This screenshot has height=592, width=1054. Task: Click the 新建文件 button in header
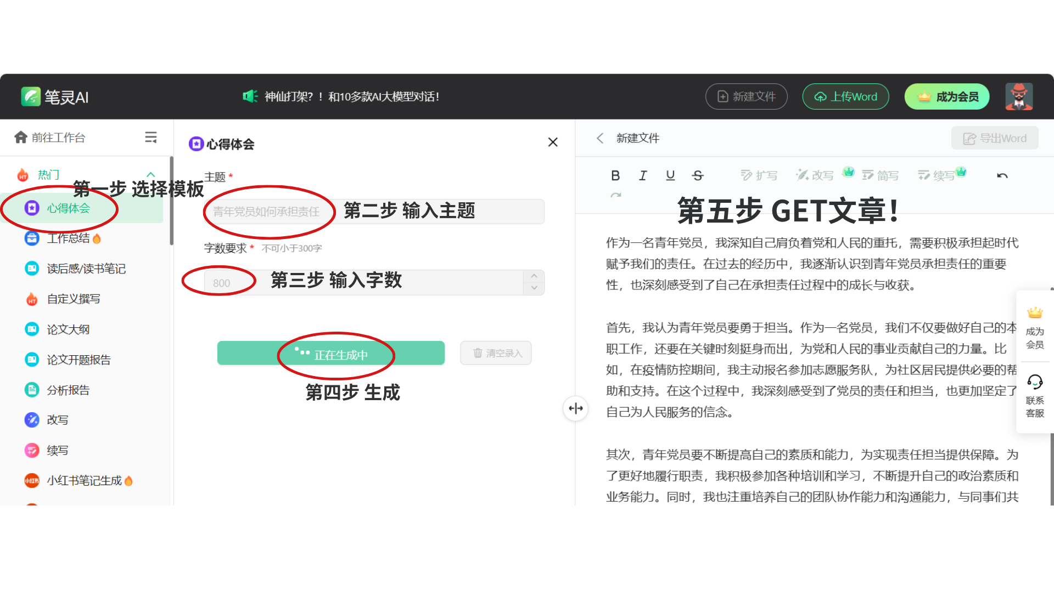click(746, 96)
